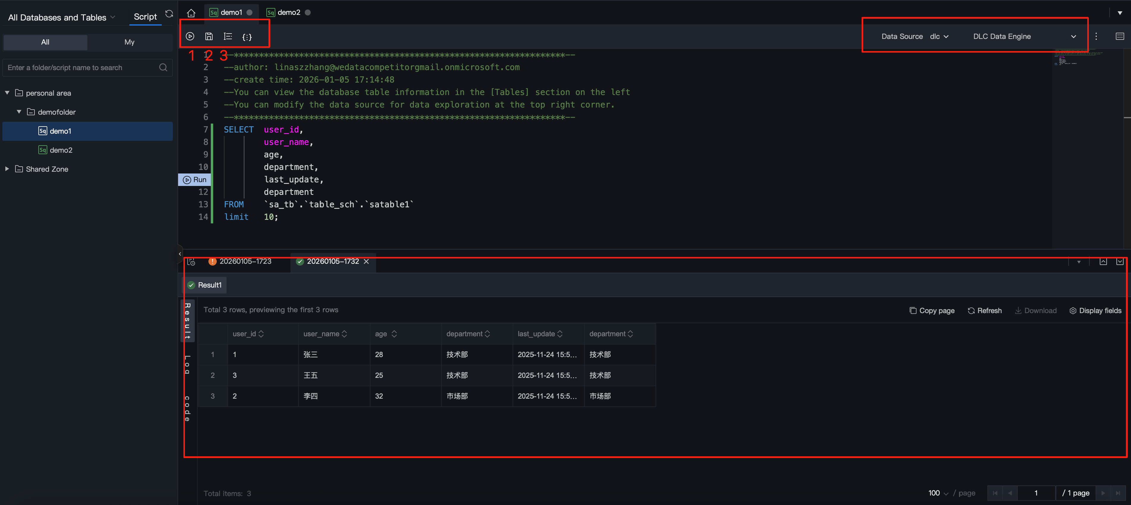Refresh the script list with the reload icon
This screenshot has height=505, width=1131.
169,14
